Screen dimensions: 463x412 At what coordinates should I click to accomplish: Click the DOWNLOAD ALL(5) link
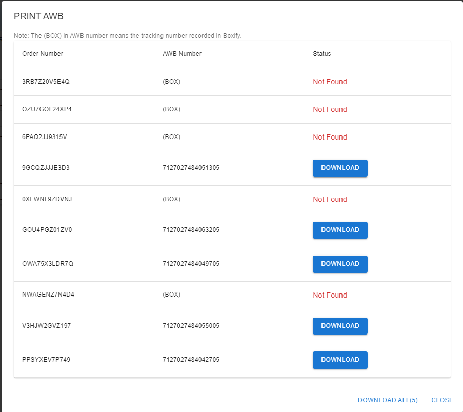388,400
